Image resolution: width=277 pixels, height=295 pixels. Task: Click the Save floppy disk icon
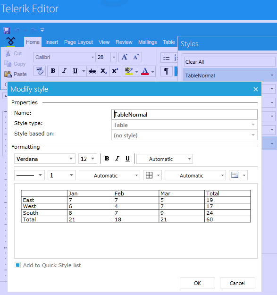coord(7,30)
